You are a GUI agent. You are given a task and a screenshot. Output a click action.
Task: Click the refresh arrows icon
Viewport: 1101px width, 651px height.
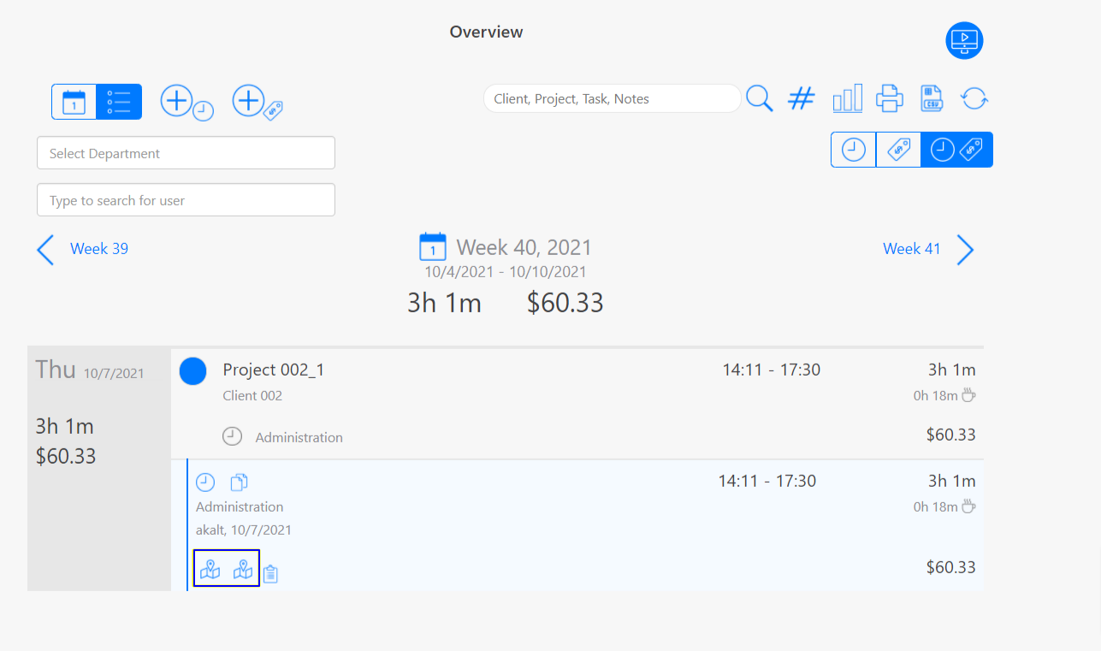point(974,98)
